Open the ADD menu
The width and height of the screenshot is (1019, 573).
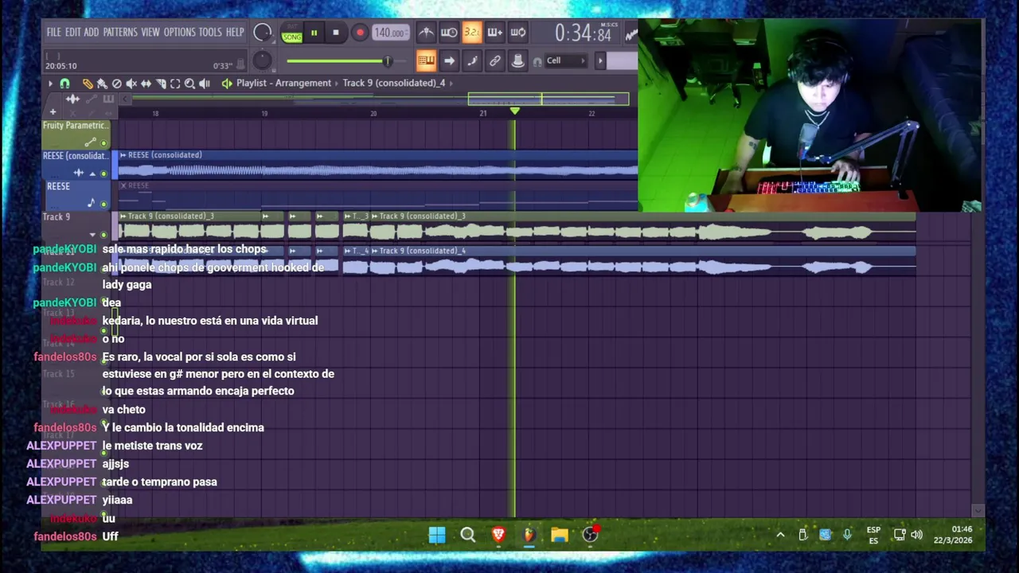[x=92, y=33]
